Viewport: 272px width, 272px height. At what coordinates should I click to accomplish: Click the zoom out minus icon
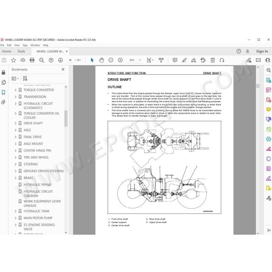click(x=111, y=60)
